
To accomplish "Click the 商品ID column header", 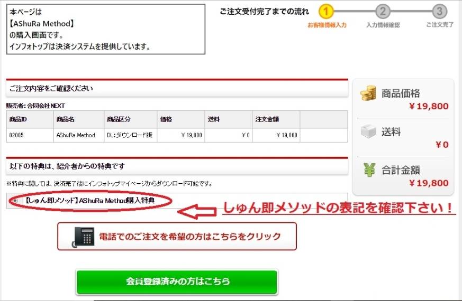I will [18, 119].
